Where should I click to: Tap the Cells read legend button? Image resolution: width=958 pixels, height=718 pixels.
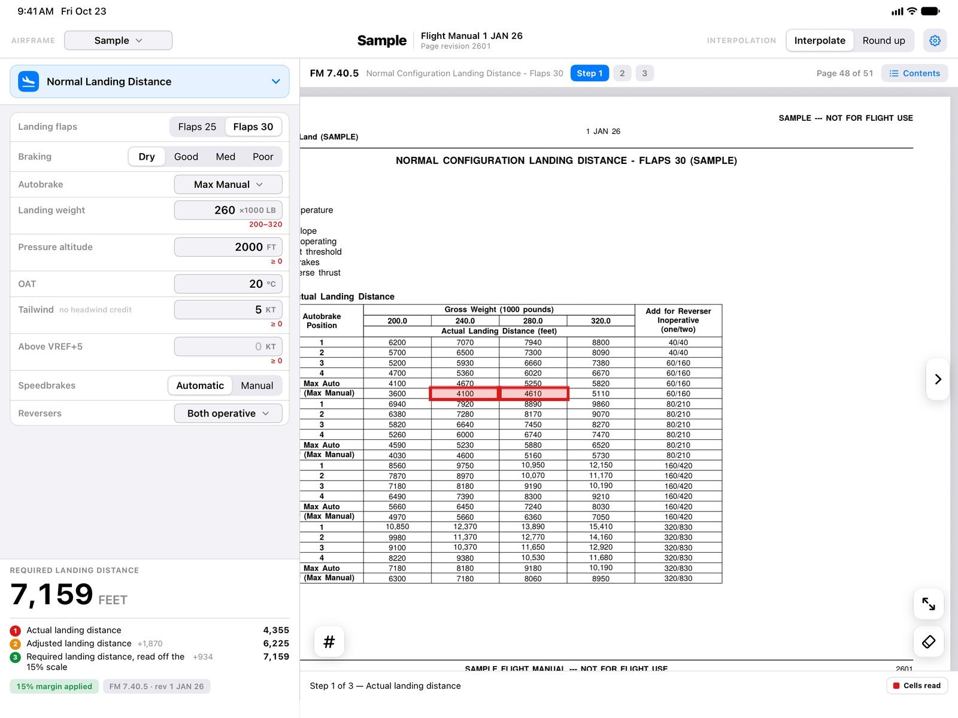pyautogui.click(x=917, y=686)
